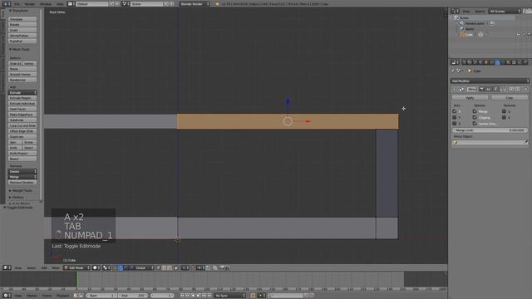Toggle the Clipping option checkbox
Screen dimensions: 532x299
tap(475, 117)
